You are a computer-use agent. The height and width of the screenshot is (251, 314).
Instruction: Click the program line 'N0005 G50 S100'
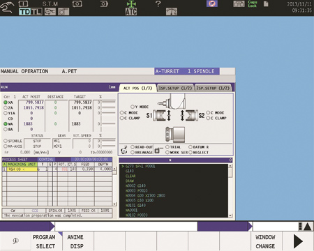pos(140,200)
